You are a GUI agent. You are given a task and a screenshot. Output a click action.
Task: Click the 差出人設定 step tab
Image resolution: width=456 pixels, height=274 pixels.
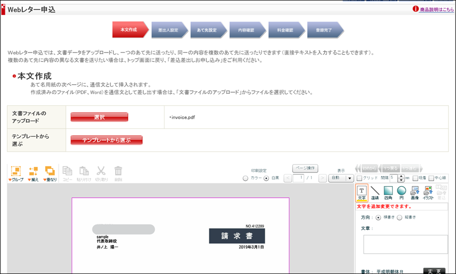(169, 30)
